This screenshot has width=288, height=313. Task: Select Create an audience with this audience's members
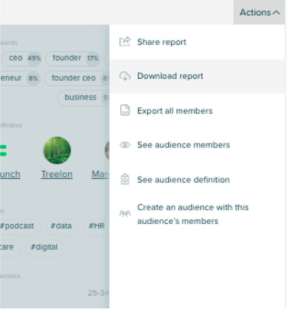[197, 214]
